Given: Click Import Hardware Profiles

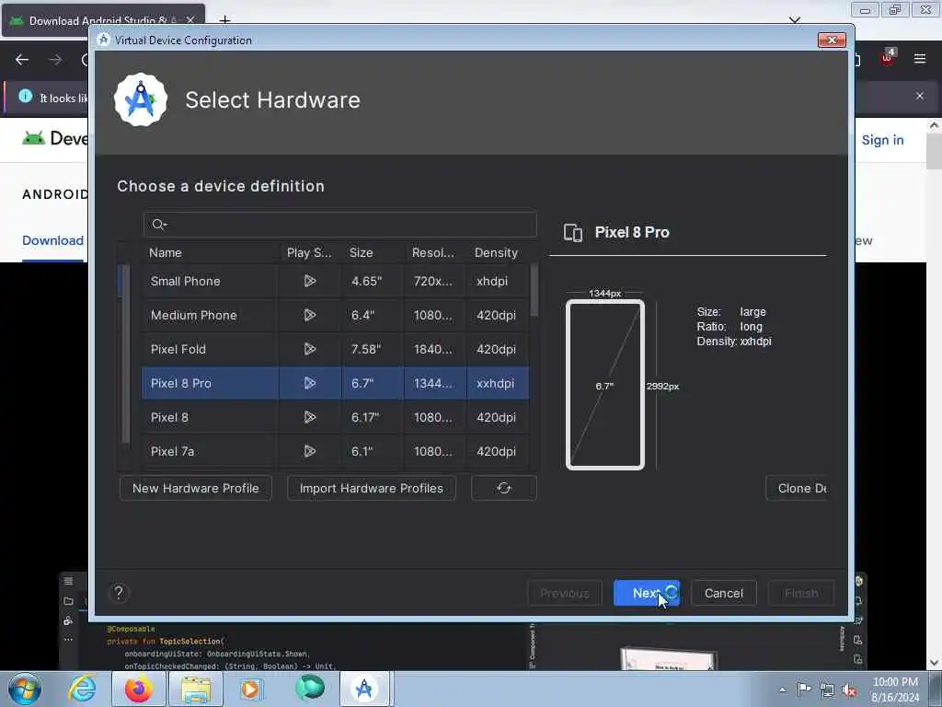Looking at the screenshot, I should point(372,488).
